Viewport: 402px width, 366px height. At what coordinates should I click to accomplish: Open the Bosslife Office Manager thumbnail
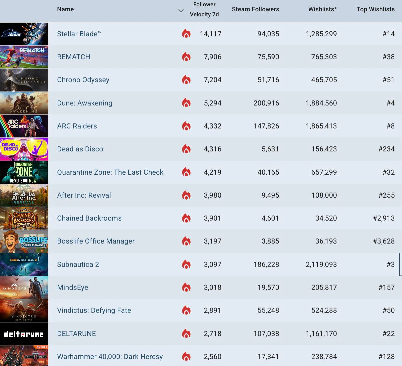pos(24,242)
